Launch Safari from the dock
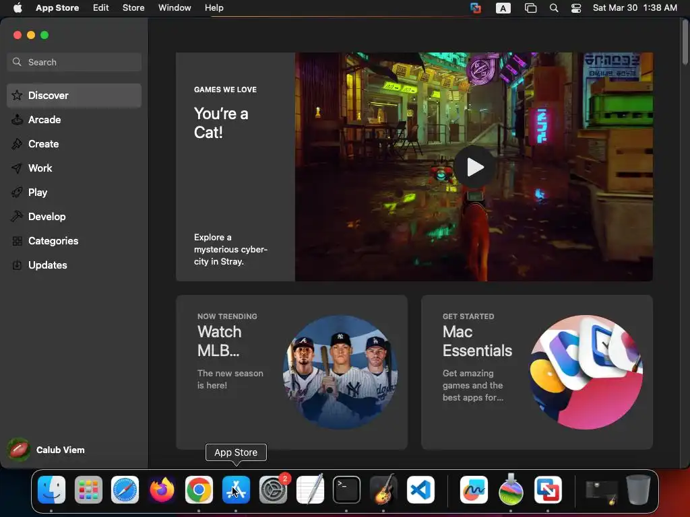 pyautogui.click(x=125, y=489)
